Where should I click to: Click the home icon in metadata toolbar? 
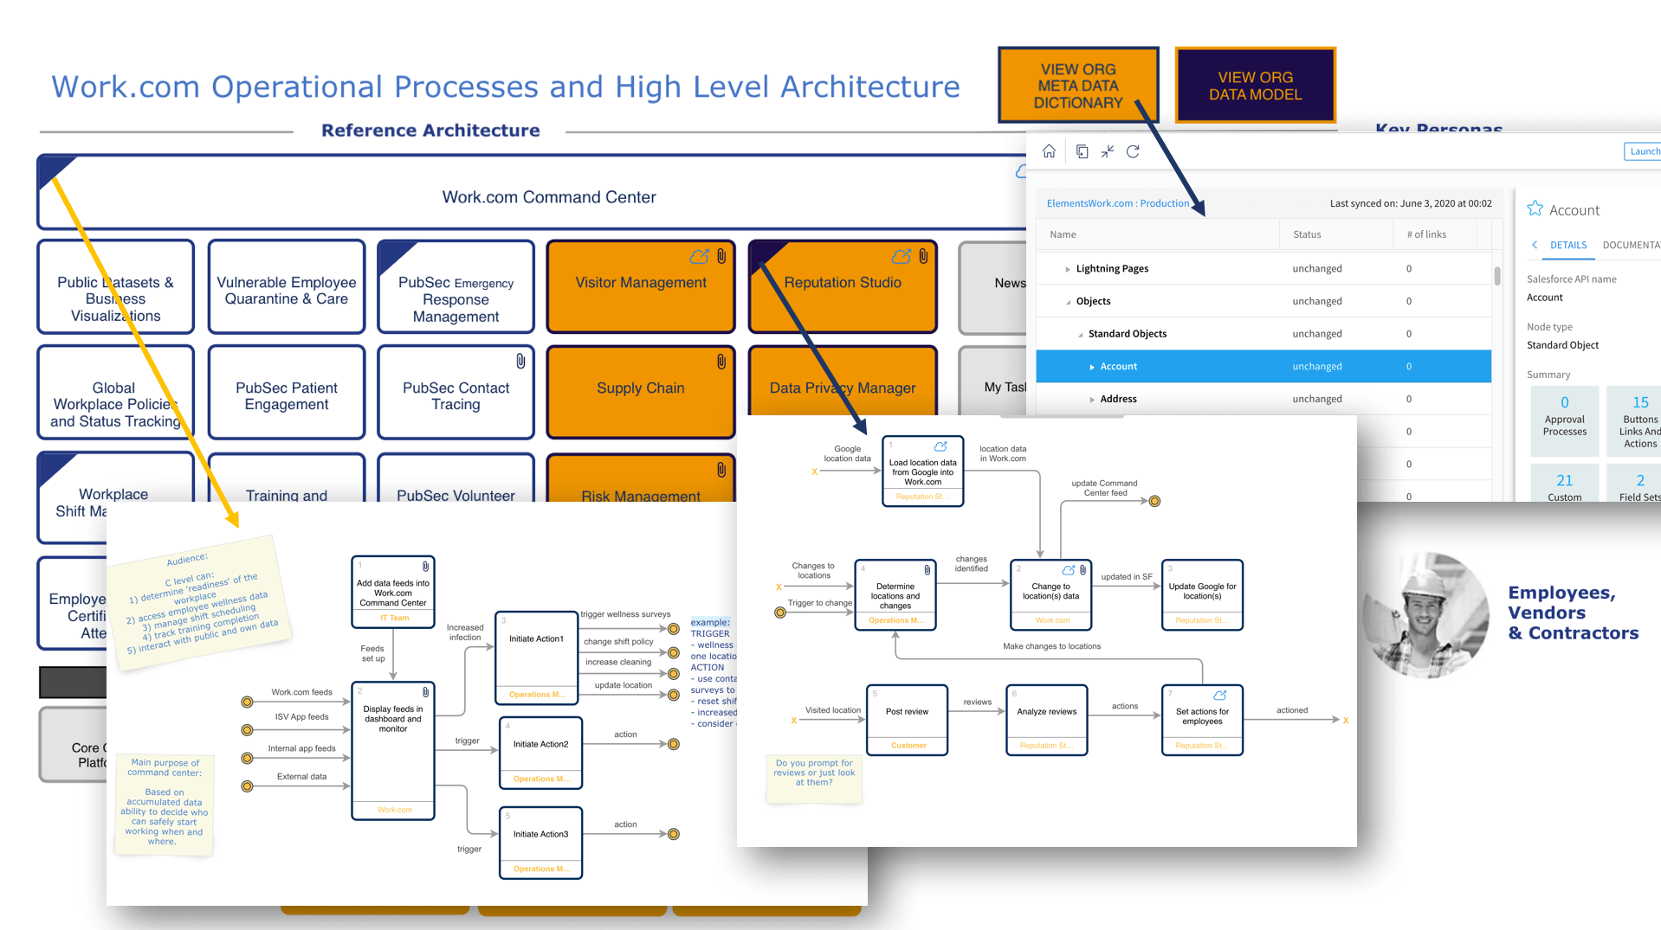(1049, 151)
